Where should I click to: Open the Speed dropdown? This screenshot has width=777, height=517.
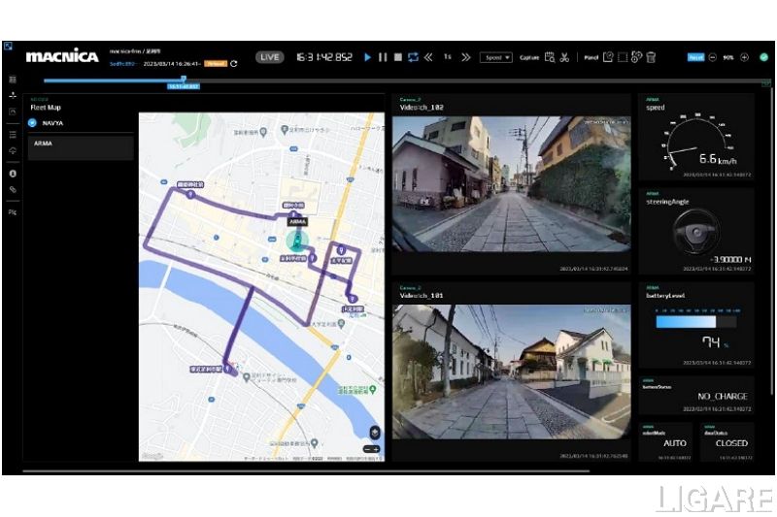[495, 58]
